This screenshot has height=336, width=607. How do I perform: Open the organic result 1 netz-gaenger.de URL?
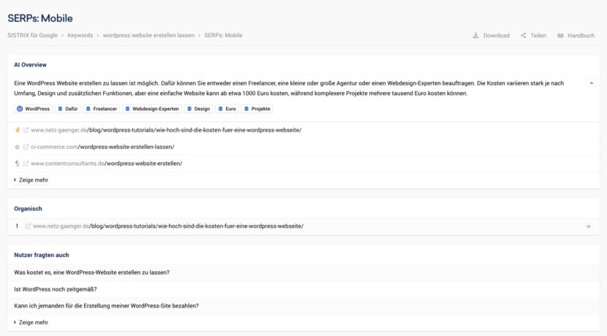[x=168, y=226]
